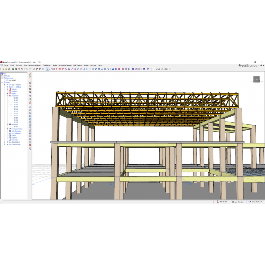The height and width of the screenshot is (265, 265).
Task: Open the Çelik Tasarım menu
Action: coord(78,65)
